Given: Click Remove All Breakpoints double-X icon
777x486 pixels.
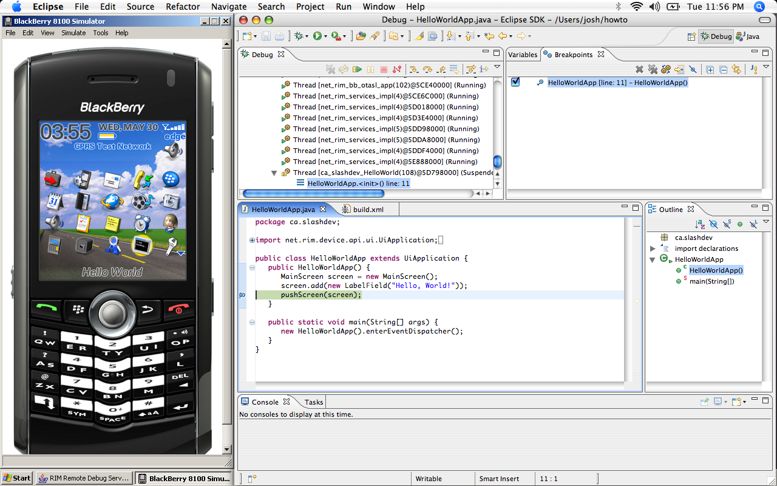Looking at the screenshot, I should (x=653, y=69).
